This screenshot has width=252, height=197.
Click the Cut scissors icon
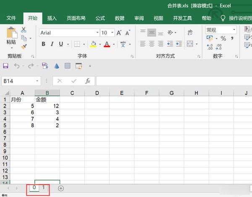pos(24,30)
